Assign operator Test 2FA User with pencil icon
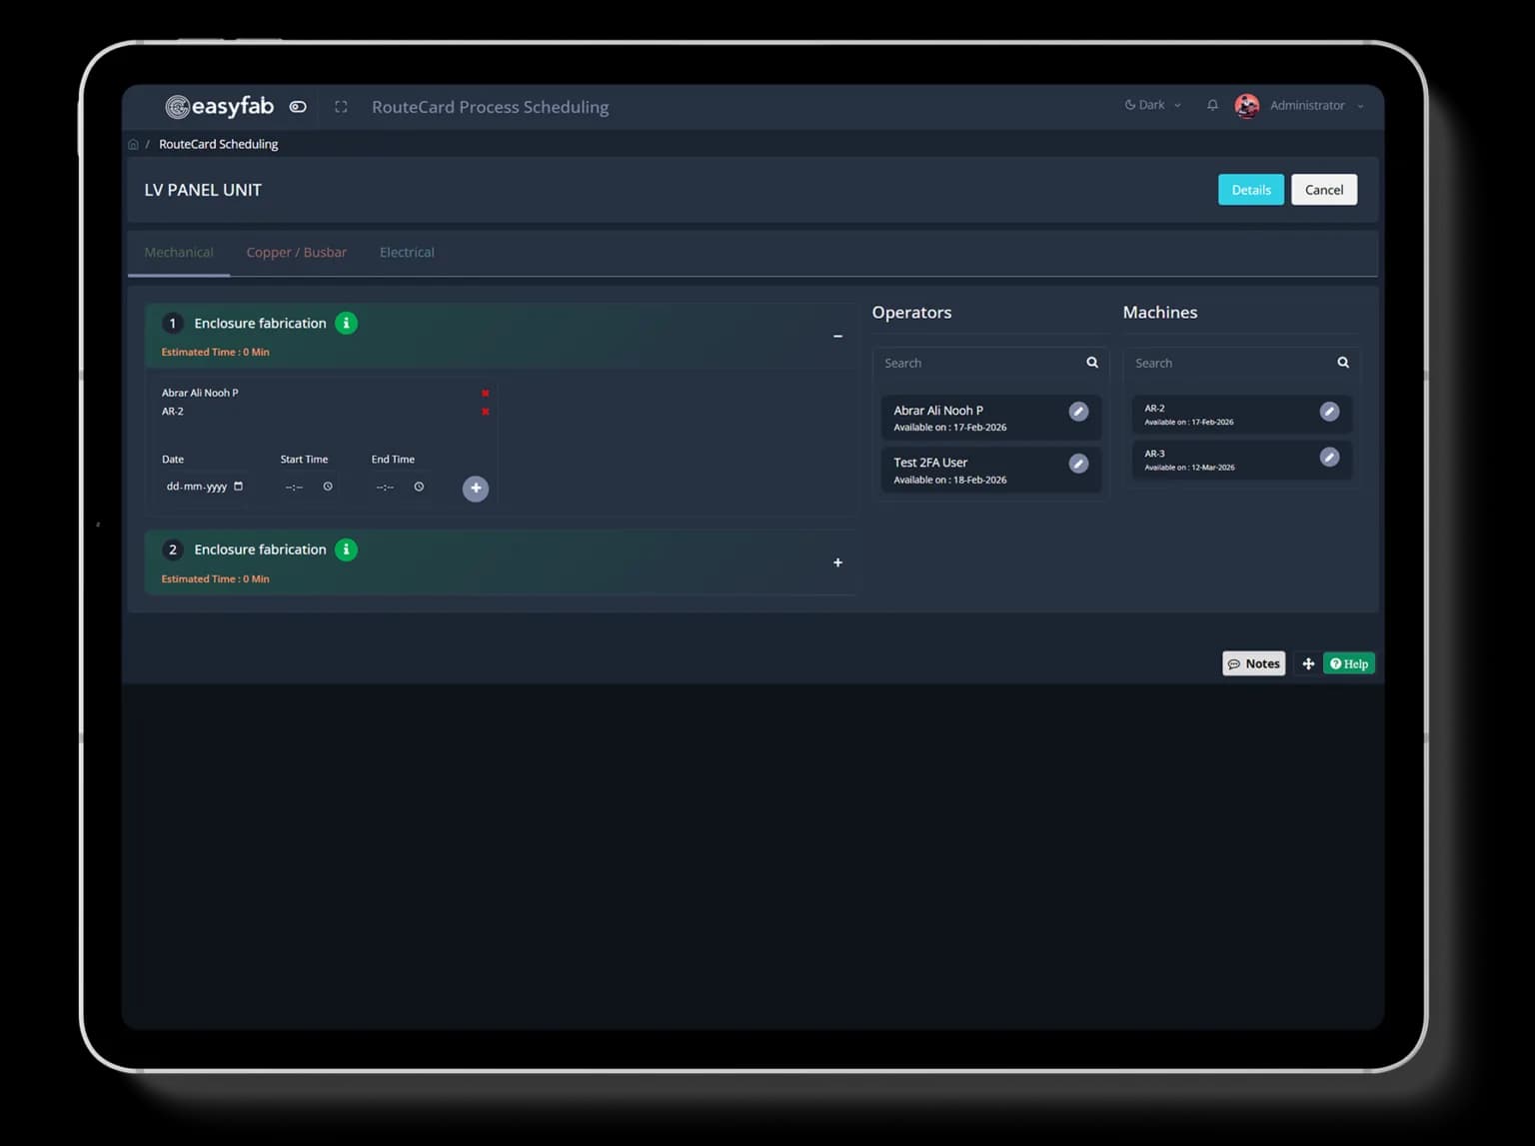This screenshot has width=1535, height=1146. click(x=1078, y=464)
